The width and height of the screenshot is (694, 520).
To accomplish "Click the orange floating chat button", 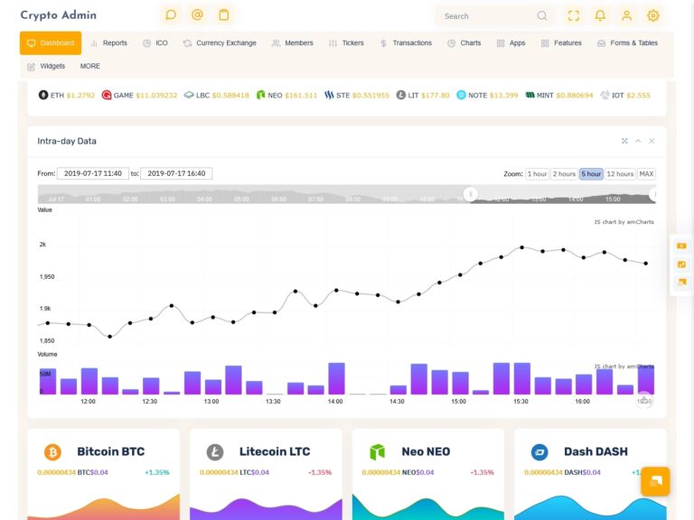I will coord(655,481).
